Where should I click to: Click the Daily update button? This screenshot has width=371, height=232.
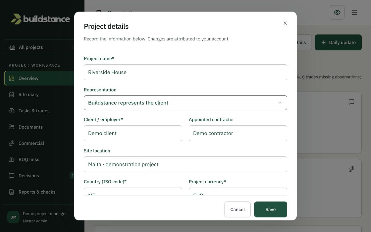[338, 42]
